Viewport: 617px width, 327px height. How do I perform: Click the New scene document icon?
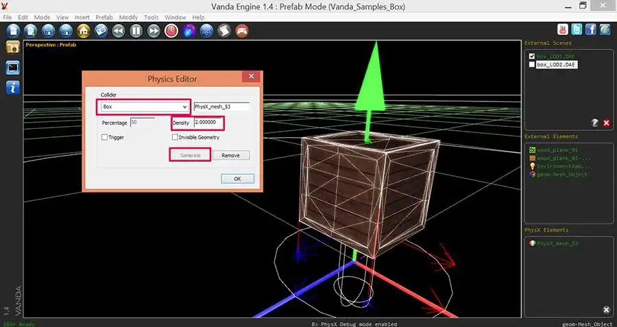click(13, 30)
